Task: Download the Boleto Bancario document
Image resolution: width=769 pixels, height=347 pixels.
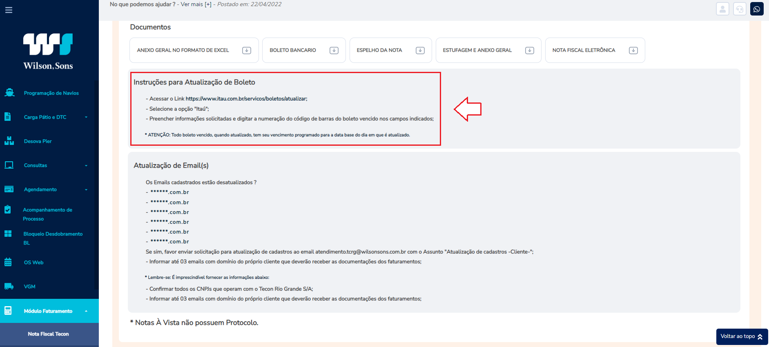Action: click(x=334, y=50)
